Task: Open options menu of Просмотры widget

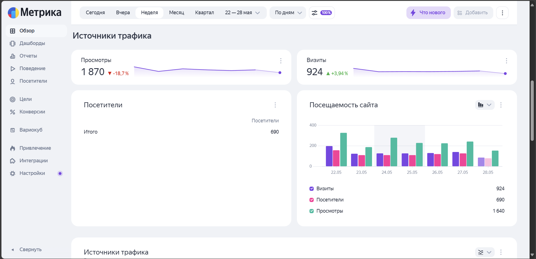Action: click(x=281, y=61)
